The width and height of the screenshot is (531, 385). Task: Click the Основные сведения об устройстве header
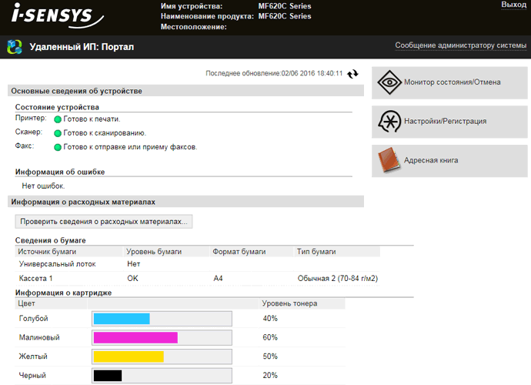coord(185,91)
